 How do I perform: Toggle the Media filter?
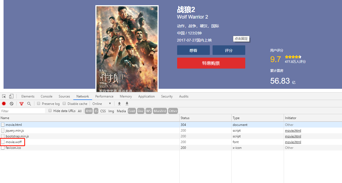(x=121, y=111)
